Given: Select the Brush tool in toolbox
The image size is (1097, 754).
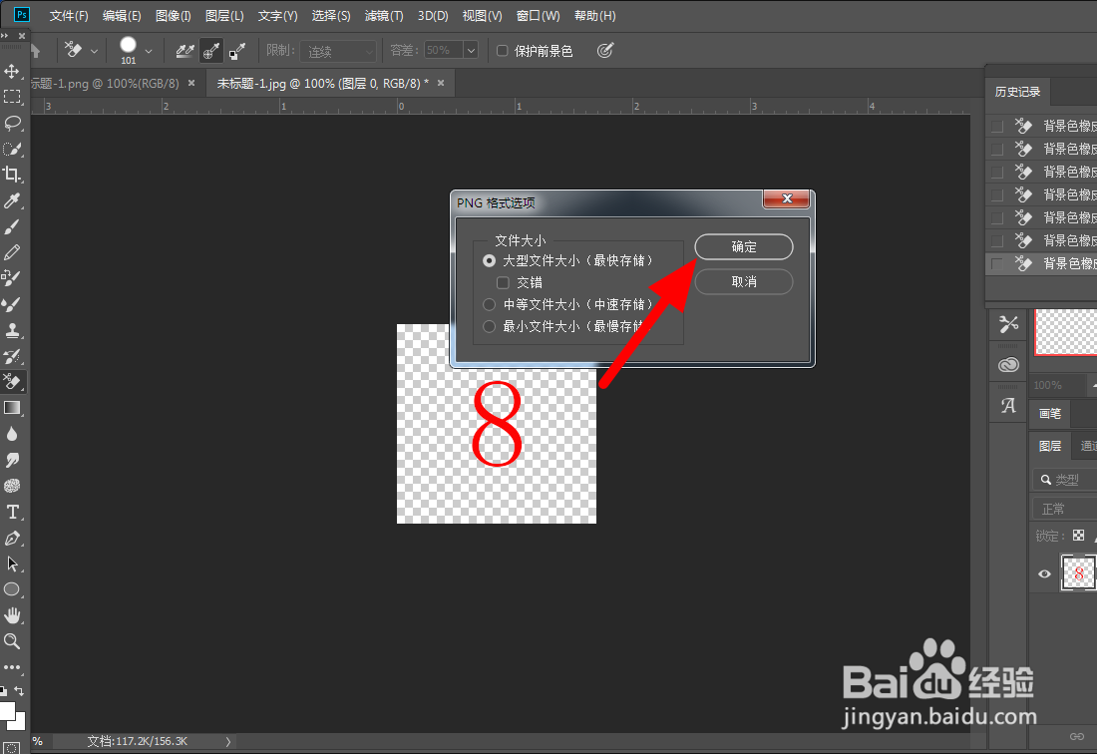Looking at the screenshot, I should (12, 226).
